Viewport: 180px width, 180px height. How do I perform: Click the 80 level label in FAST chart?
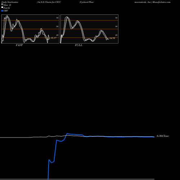[x=57, y=18]
